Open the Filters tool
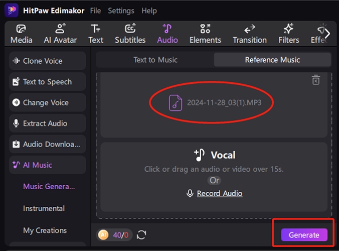This screenshot has height=251, width=339. tap(289, 34)
